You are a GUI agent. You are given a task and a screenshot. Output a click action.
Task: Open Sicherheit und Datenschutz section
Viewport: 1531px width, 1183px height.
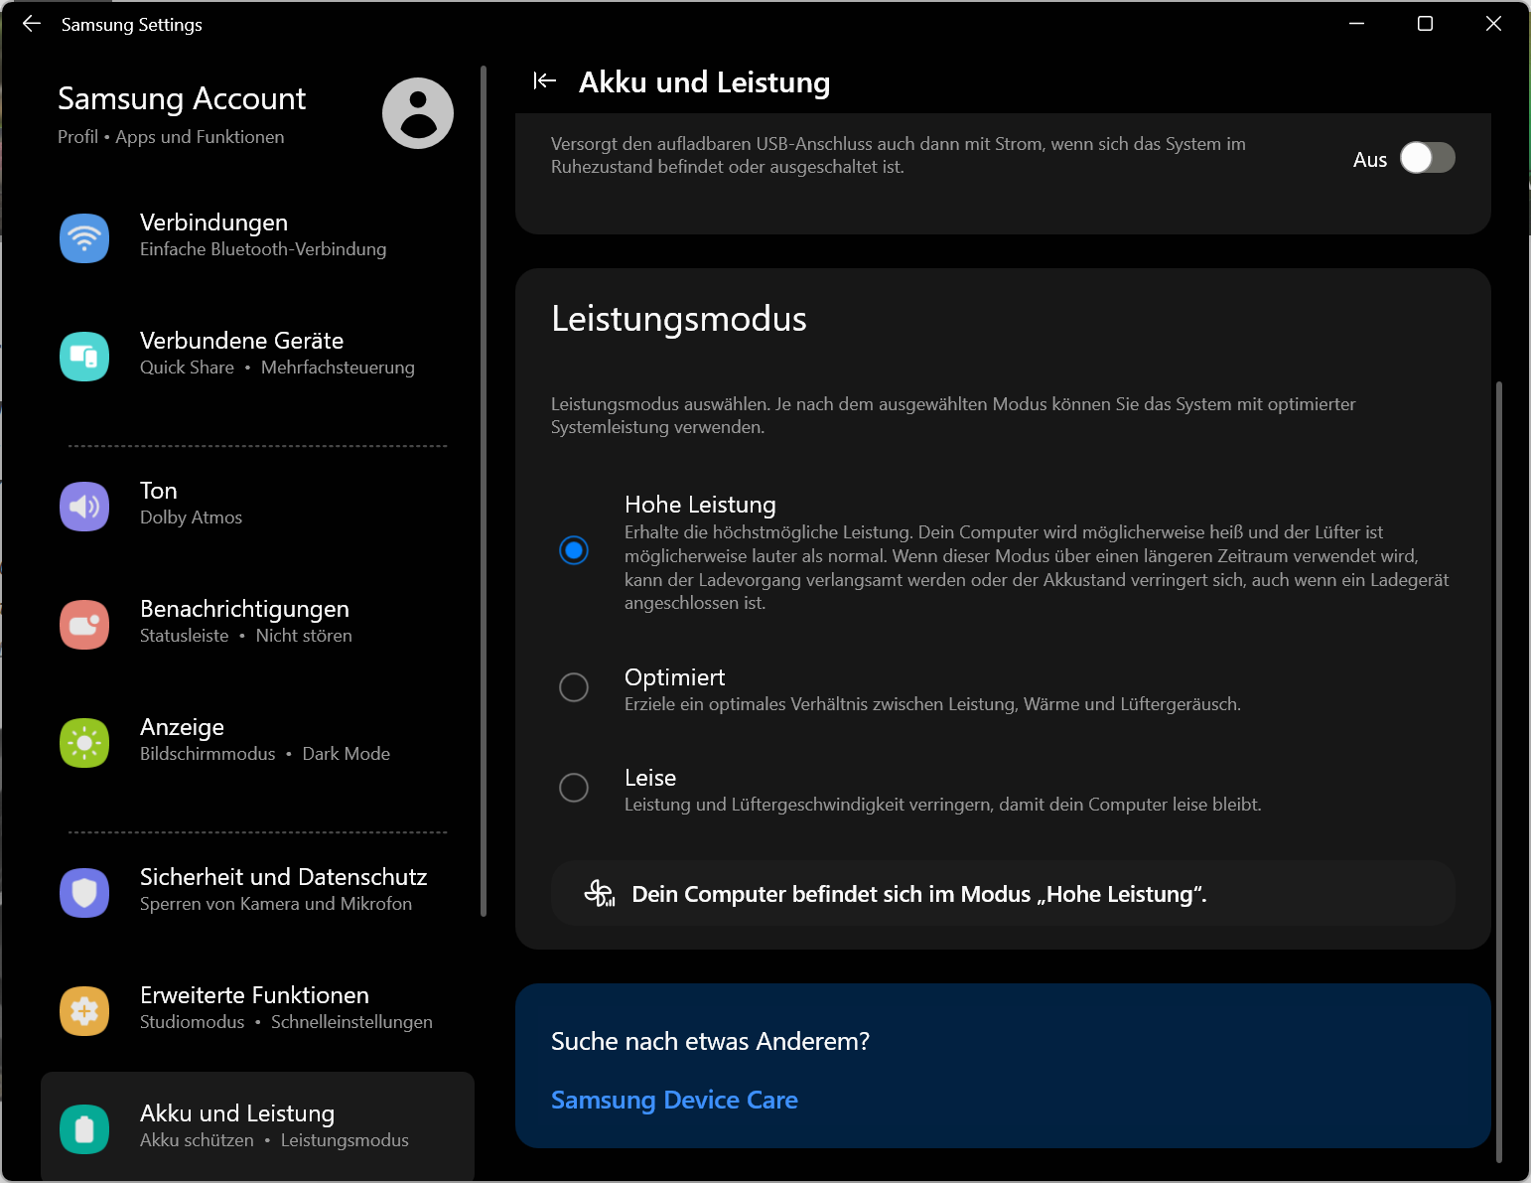point(257,893)
